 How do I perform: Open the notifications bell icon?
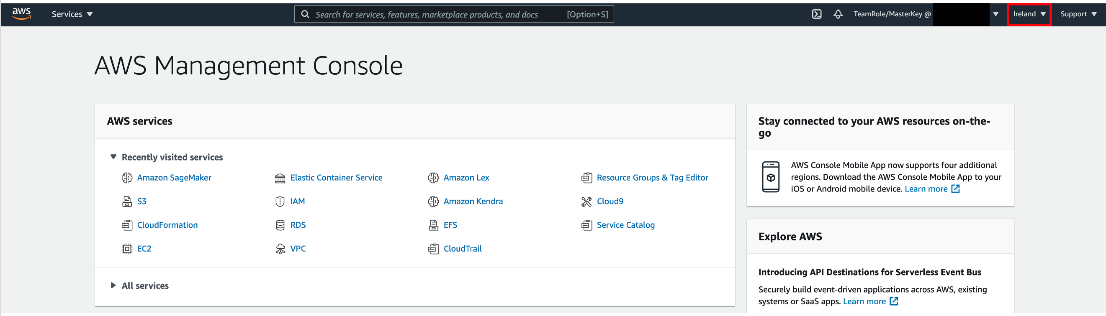(838, 14)
